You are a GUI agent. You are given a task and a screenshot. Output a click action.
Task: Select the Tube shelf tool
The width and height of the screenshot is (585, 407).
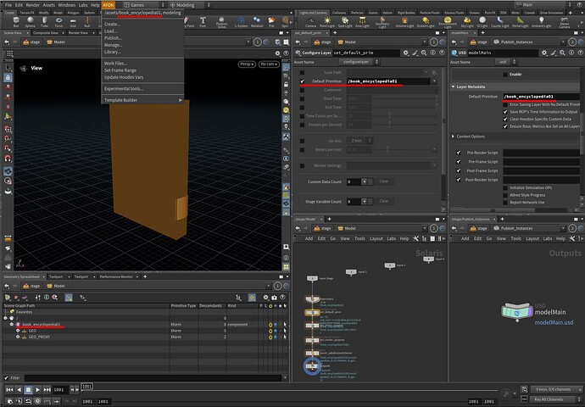click(x=44, y=22)
